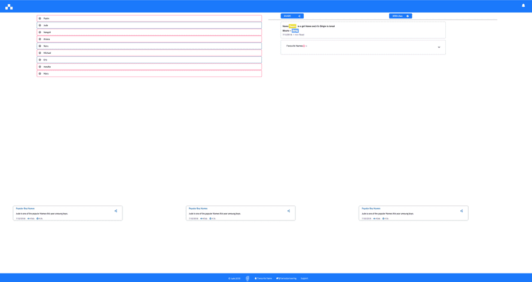Open the Favourite Name footer link

[x=264, y=278]
